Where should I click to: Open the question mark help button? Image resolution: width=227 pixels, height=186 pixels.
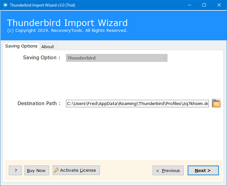15,170
